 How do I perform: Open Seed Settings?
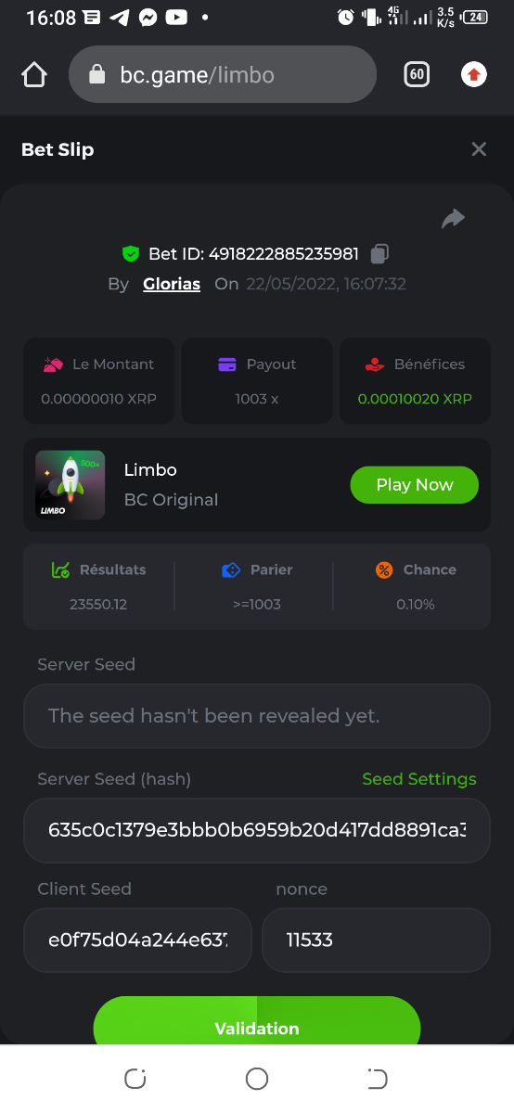[x=419, y=779]
